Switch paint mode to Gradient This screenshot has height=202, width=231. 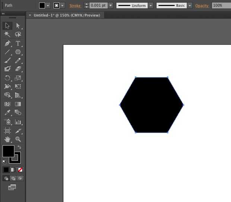[13, 170]
